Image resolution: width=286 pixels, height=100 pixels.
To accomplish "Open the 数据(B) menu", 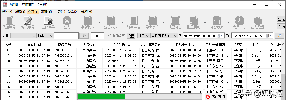I will coord(46,12).
